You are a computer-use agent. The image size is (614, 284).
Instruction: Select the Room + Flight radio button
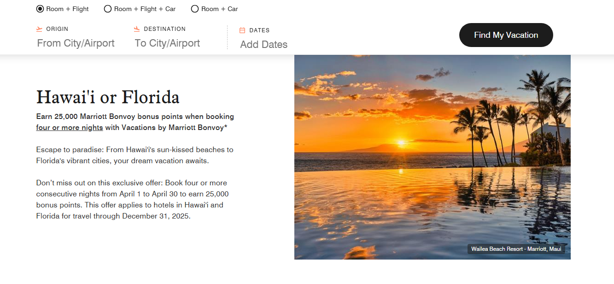coord(40,9)
